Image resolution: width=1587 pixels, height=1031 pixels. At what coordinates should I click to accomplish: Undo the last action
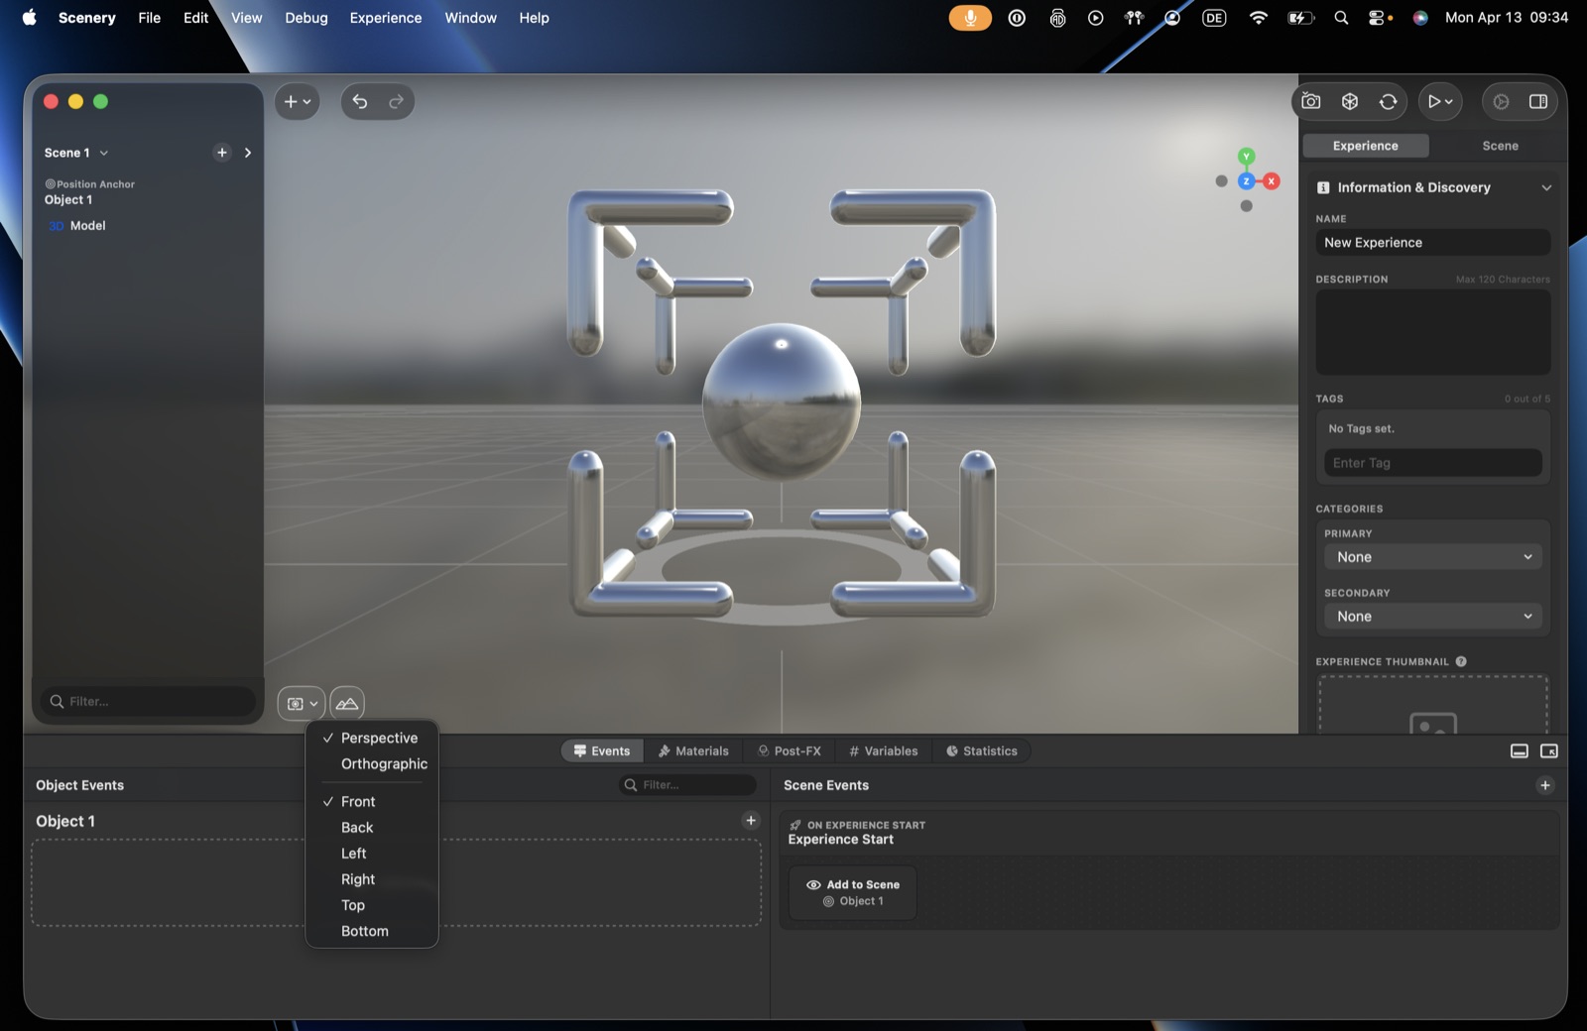tap(360, 101)
